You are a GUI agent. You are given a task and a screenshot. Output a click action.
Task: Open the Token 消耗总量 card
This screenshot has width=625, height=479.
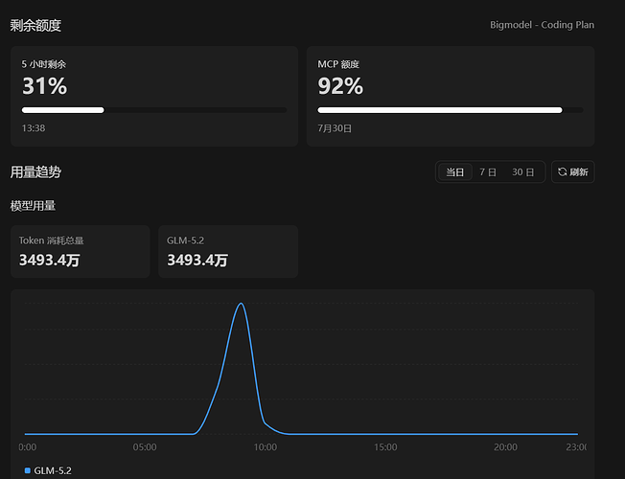pyautogui.click(x=81, y=251)
